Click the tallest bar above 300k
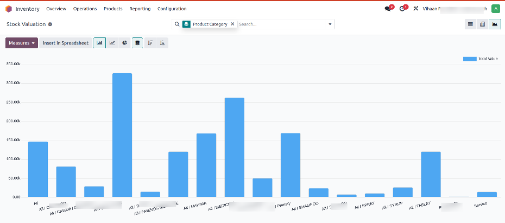505x223 pixels. (122, 135)
